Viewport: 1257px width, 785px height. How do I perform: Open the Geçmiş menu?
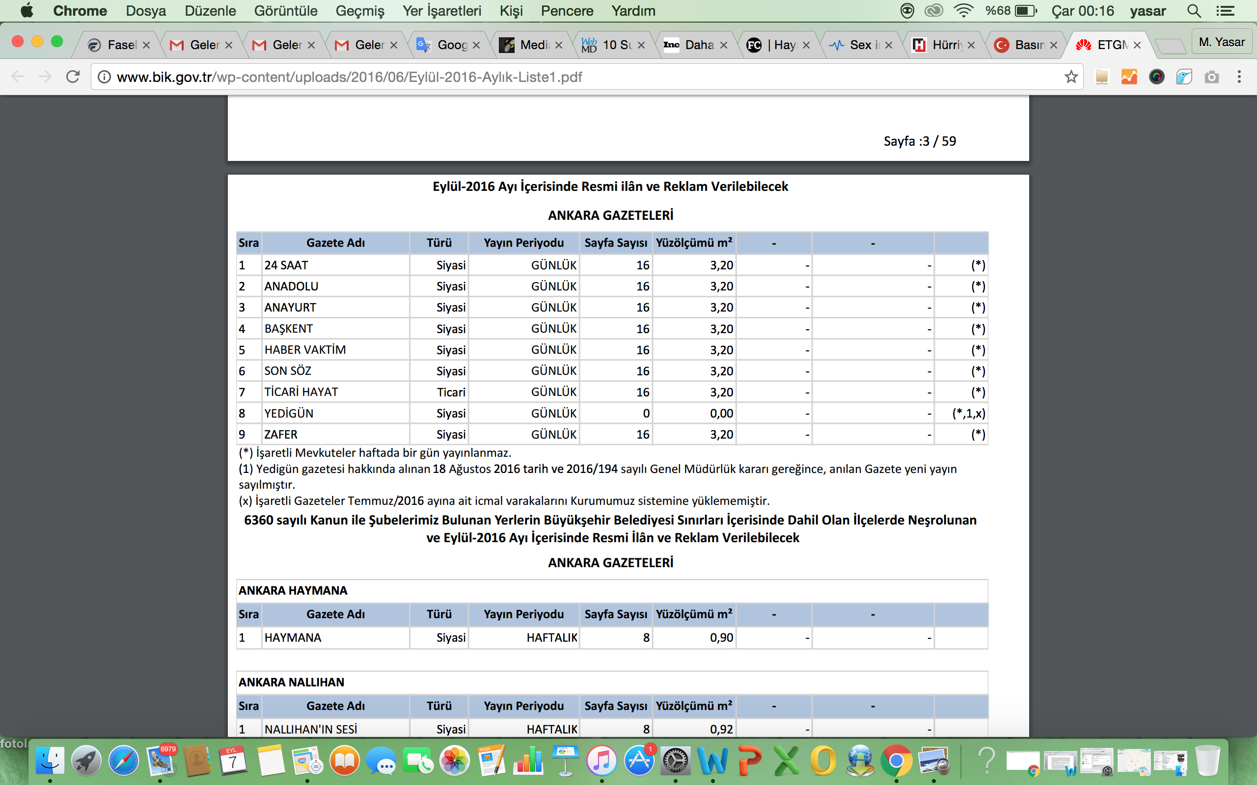click(x=359, y=11)
